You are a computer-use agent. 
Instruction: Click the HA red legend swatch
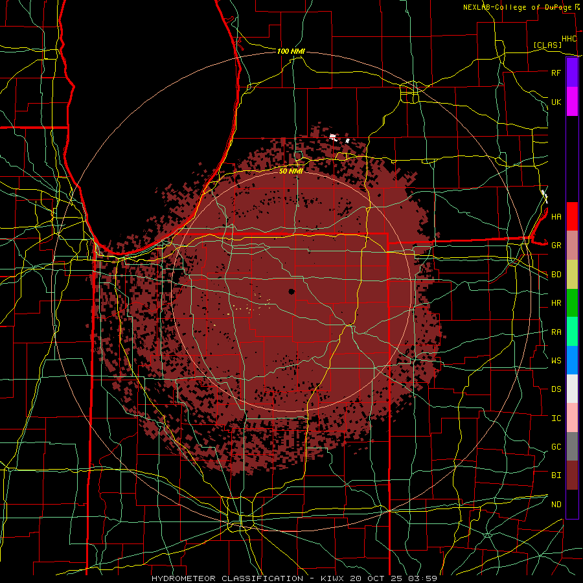[x=572, y=216]
